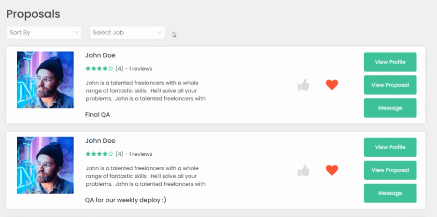Click John Doe name in first proposal
The image size is (437, 217).
100,55
